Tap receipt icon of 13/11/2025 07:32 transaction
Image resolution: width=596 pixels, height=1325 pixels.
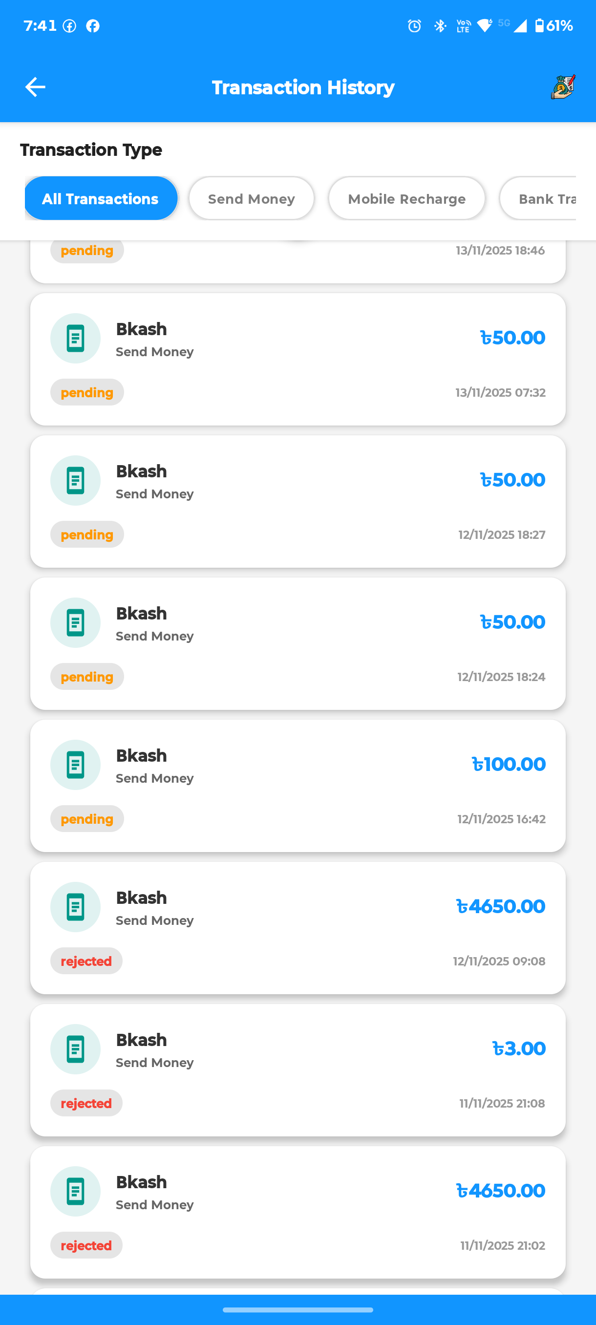point(75,339)
